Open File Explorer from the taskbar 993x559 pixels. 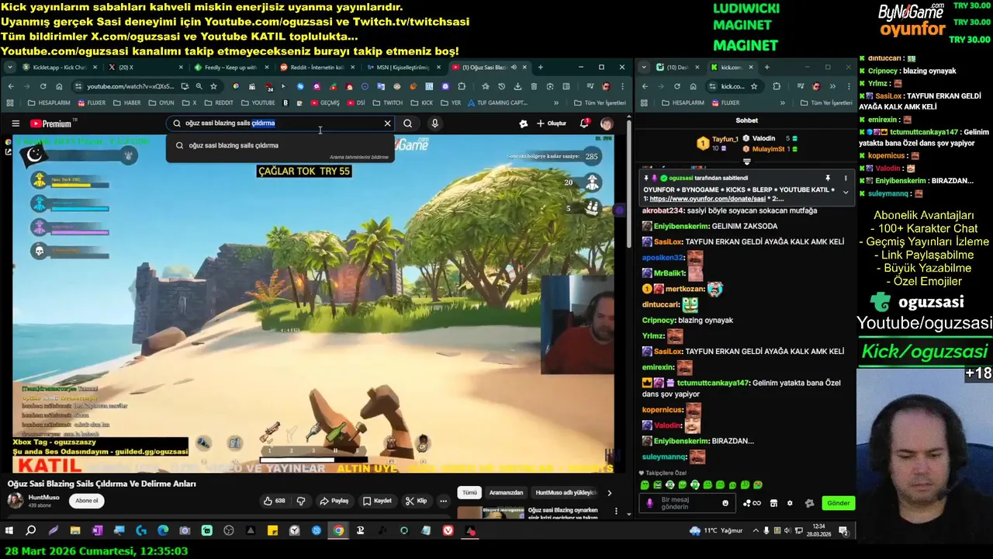point(75,531)
